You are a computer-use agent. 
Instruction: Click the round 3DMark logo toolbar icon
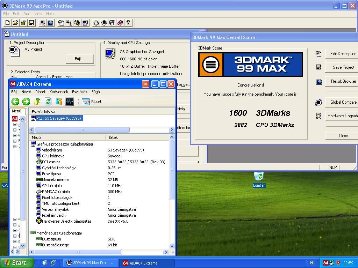[104, 23]
